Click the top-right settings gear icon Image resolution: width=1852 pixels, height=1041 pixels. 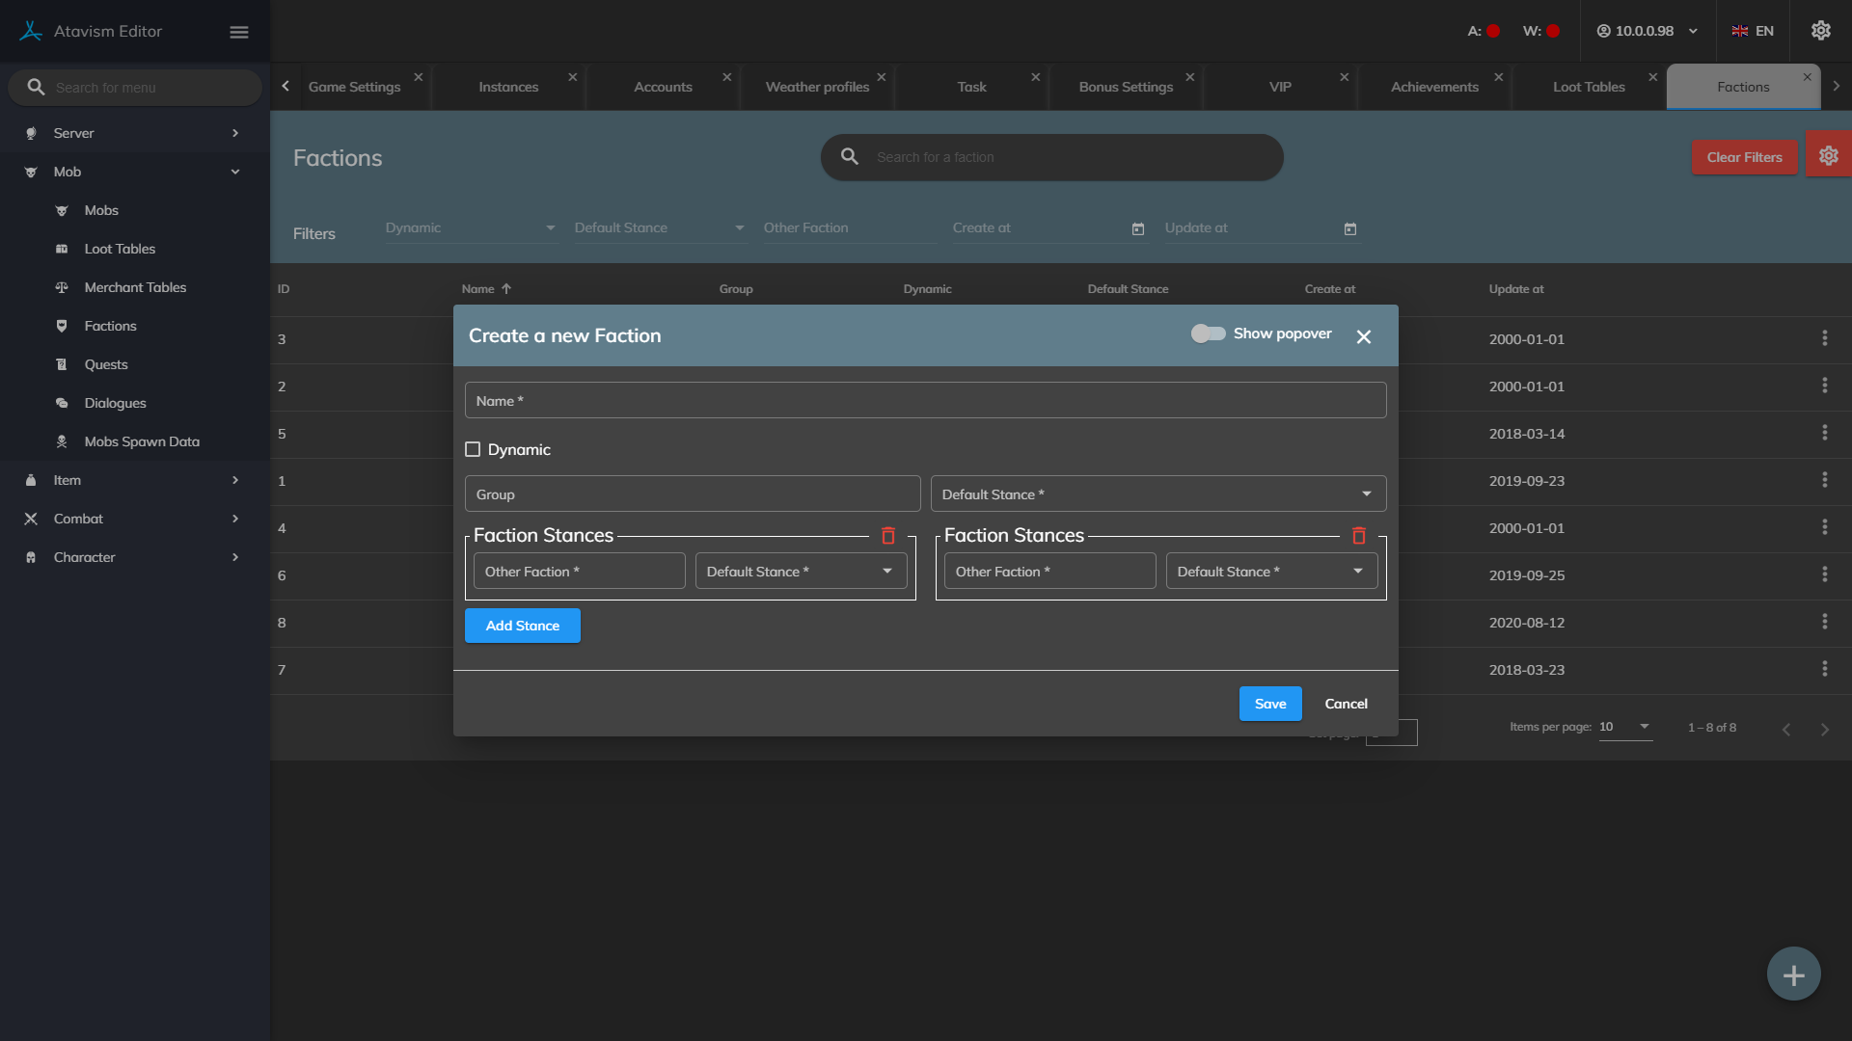click(x=1820, y=31)
